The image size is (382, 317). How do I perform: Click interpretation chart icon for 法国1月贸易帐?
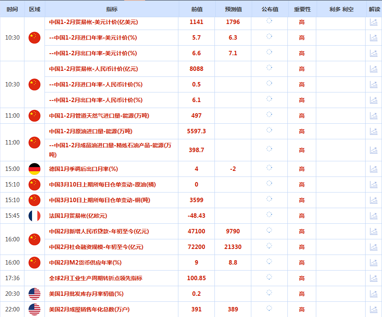[374, 216]
